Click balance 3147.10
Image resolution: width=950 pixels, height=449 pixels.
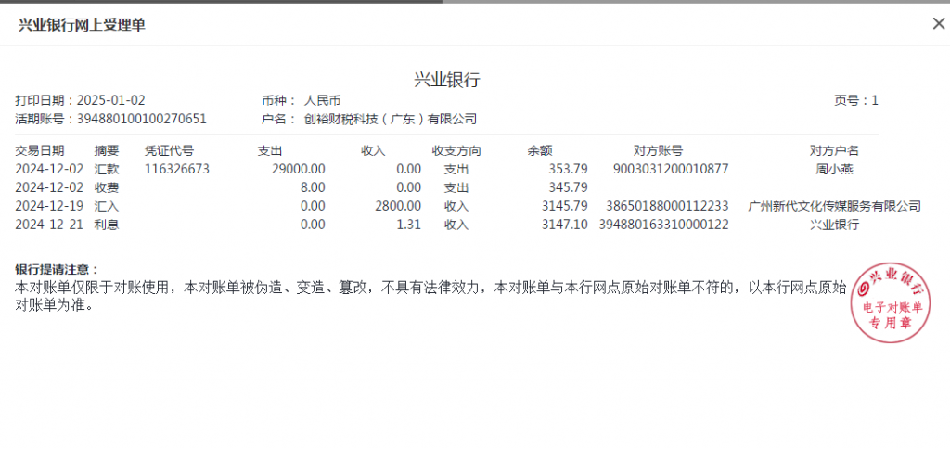tap(565, 224)
